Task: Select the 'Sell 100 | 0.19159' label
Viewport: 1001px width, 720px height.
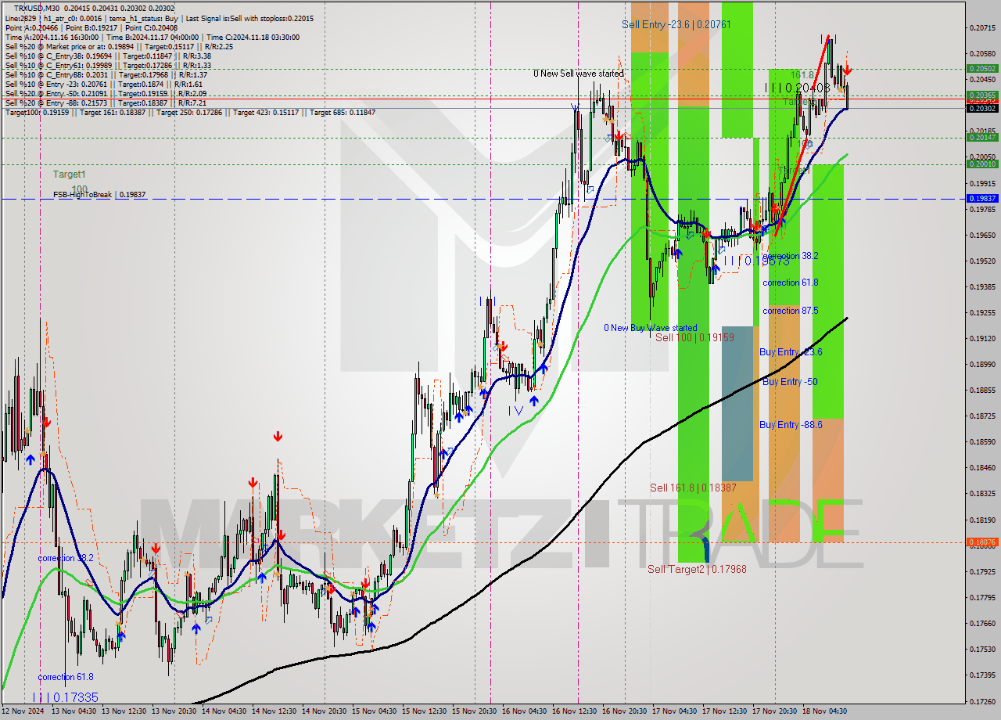Action: [x=694, y=337]
